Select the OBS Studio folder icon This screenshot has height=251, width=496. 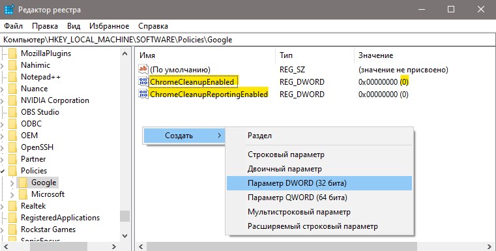pos(12,112)
